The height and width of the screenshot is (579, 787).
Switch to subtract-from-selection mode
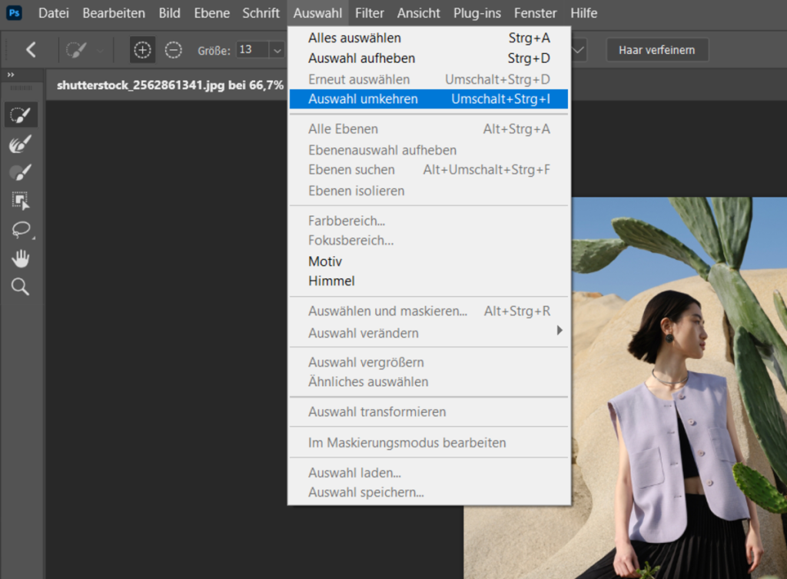tap(173, 49)
